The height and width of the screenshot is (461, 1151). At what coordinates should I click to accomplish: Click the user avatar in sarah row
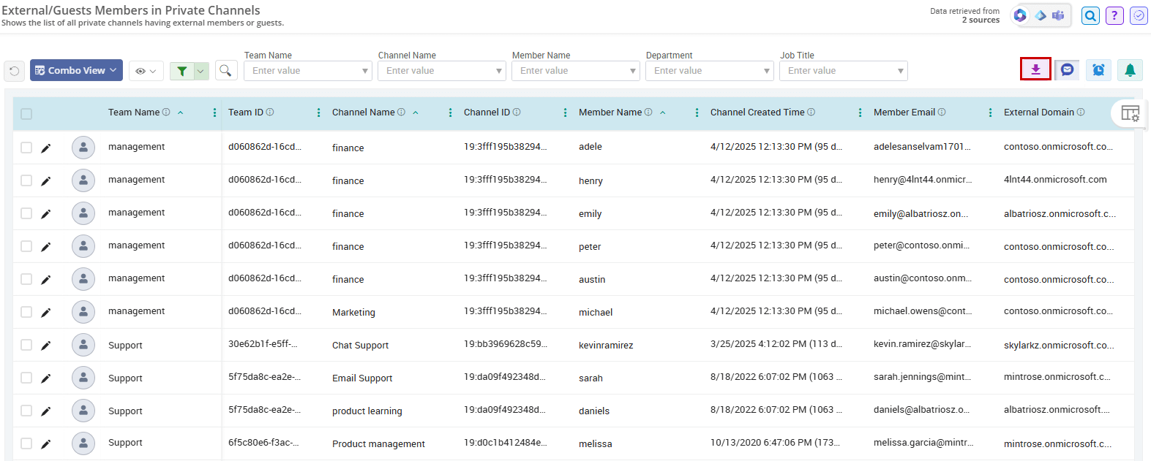tap(83, 378)
